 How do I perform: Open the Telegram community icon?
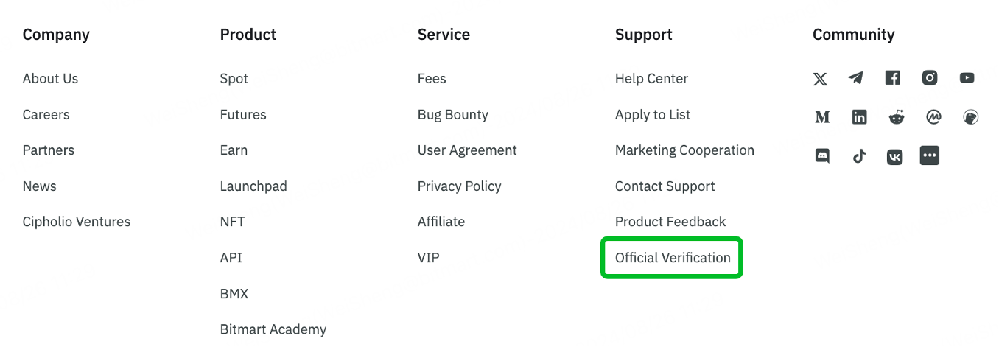coord(856,78)
